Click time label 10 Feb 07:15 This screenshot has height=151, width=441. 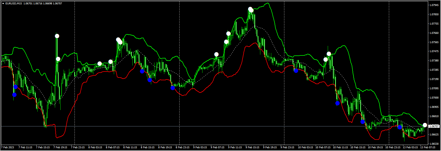click(x=323, y=147)
